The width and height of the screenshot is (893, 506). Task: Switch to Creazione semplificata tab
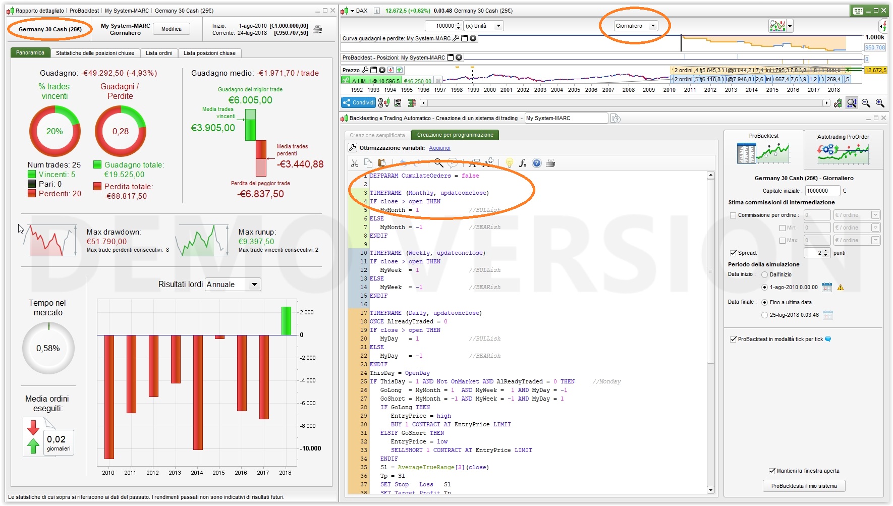[x=377, y=135]
